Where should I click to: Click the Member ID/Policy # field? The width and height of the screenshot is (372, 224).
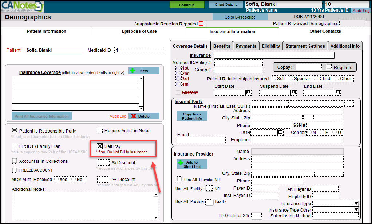(238, 63)
